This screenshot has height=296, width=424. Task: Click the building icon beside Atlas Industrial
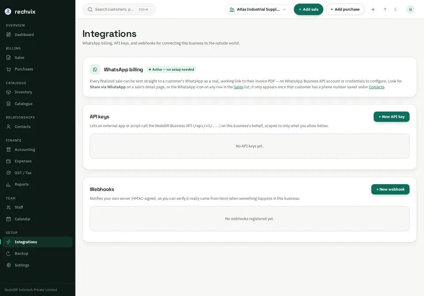232,9
